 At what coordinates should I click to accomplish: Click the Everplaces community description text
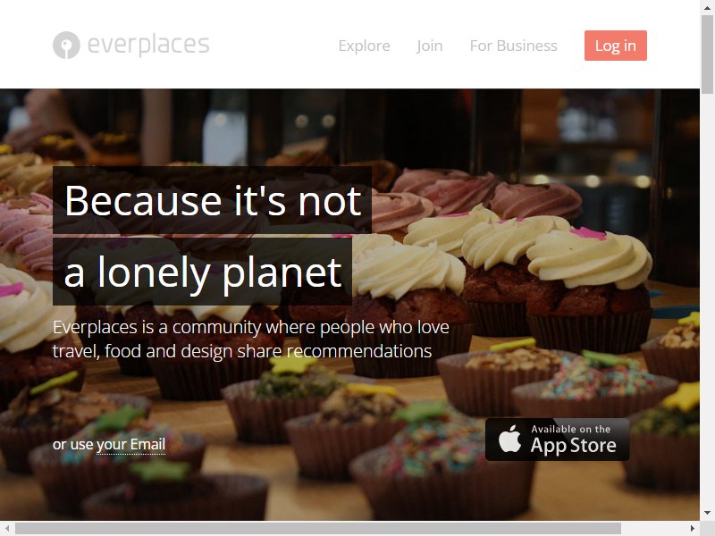[251, 339]
